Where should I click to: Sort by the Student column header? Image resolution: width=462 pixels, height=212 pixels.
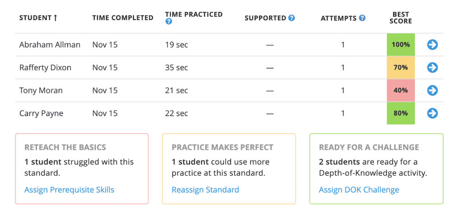tap(38, 18)
